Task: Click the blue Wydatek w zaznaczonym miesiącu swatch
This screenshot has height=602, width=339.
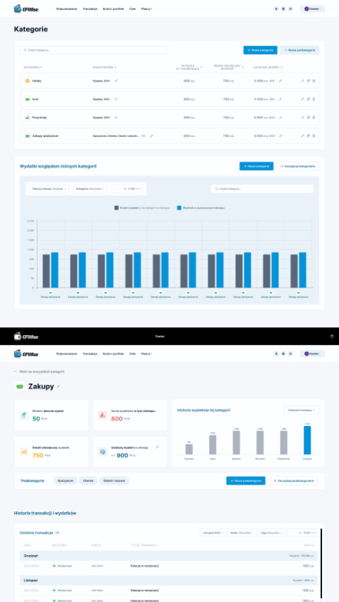Action: tap(179, 208)
